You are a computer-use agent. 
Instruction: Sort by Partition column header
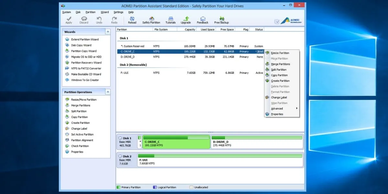point(134,29)
